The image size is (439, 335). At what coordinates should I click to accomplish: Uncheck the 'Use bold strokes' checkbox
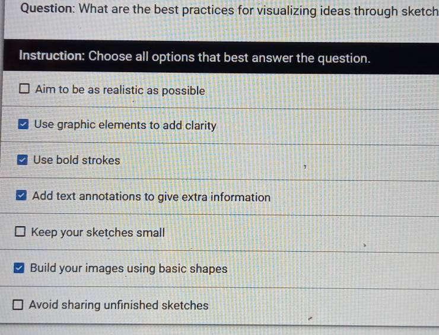tap(21, 160)
